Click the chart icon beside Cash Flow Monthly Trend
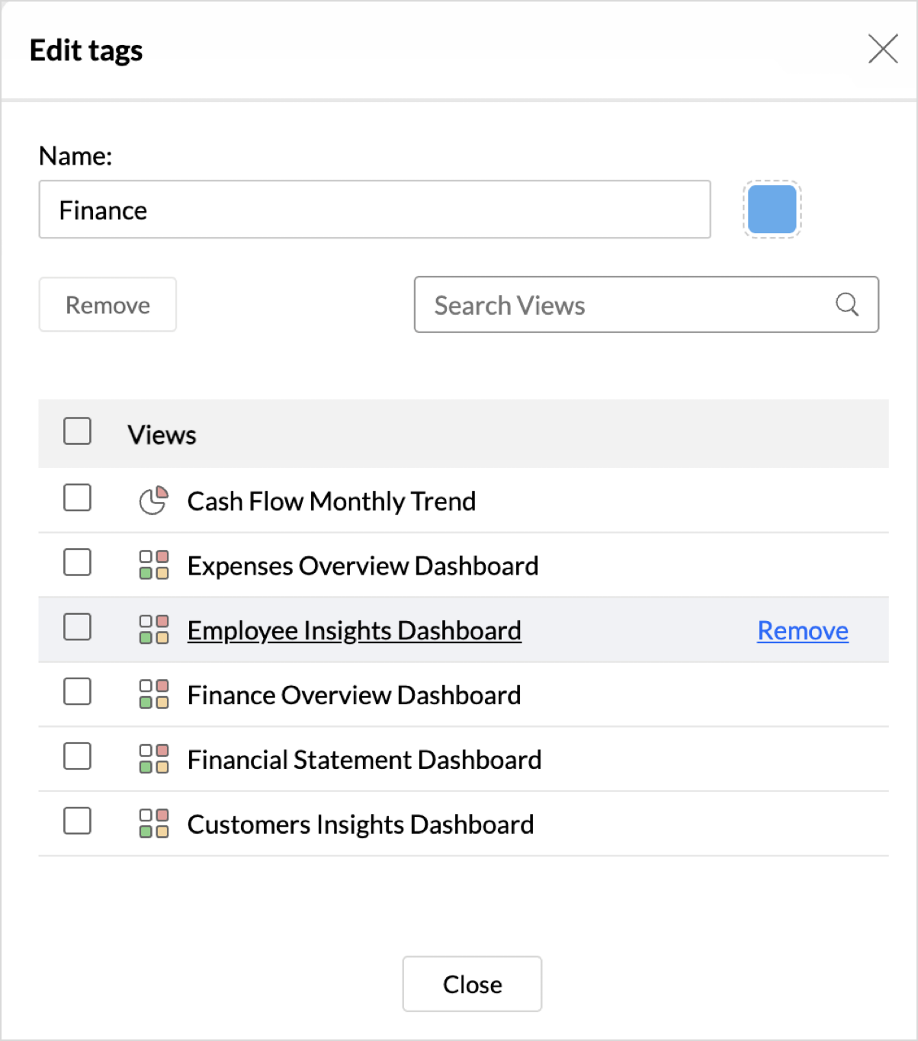The height and width of the screenshot is (1041, 918). 153,501
